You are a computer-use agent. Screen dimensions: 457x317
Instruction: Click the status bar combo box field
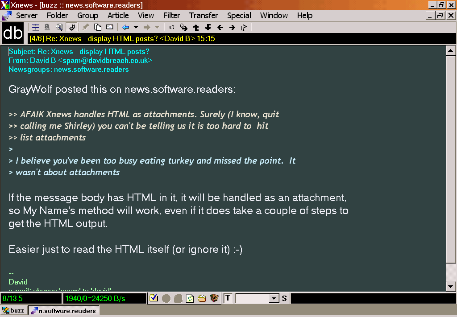pyautogui.click(x=253, y=298)
